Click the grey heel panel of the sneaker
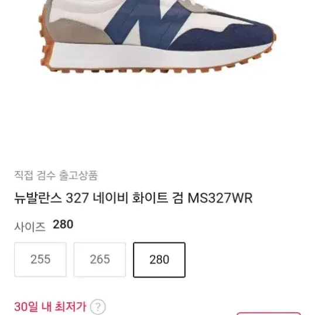Screen dimensions: 315x315 (80, 31)
